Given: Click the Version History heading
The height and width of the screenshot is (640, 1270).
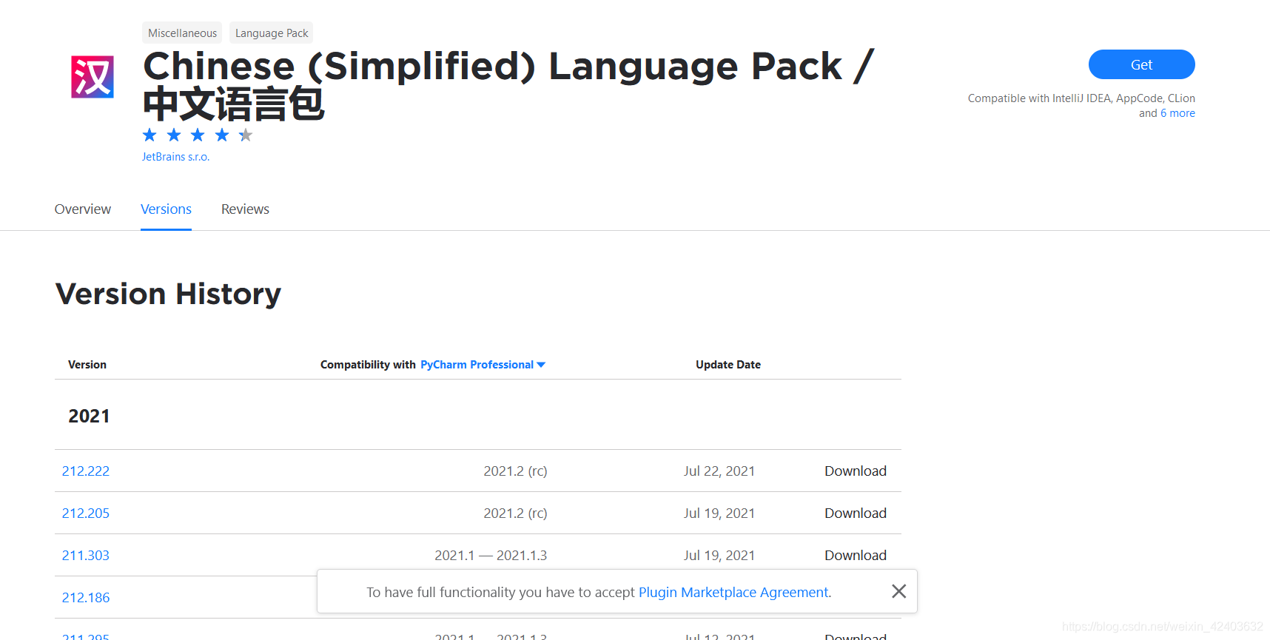Looking at the screenshot, I should [169, 294].
